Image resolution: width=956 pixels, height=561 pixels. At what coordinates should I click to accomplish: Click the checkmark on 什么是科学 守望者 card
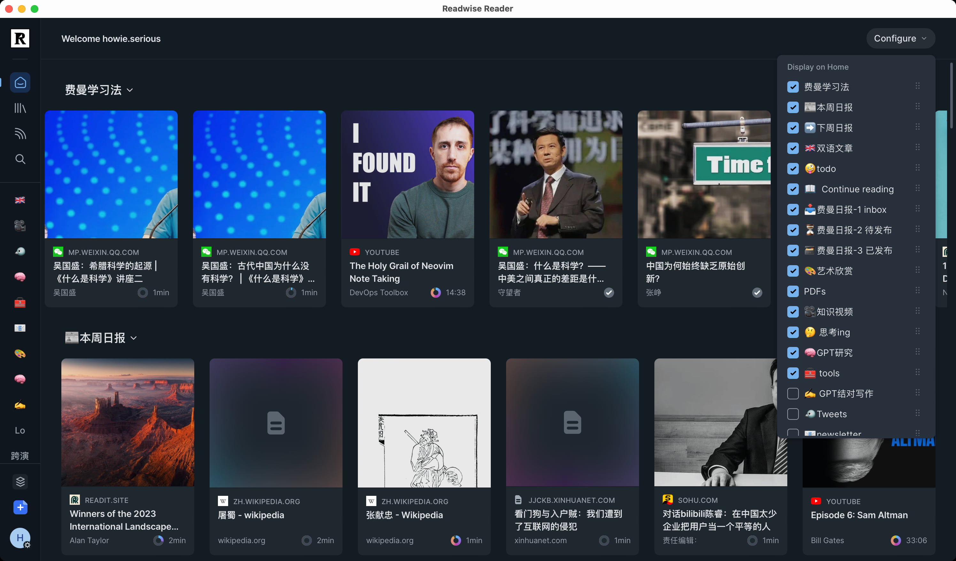pos(609,292)
